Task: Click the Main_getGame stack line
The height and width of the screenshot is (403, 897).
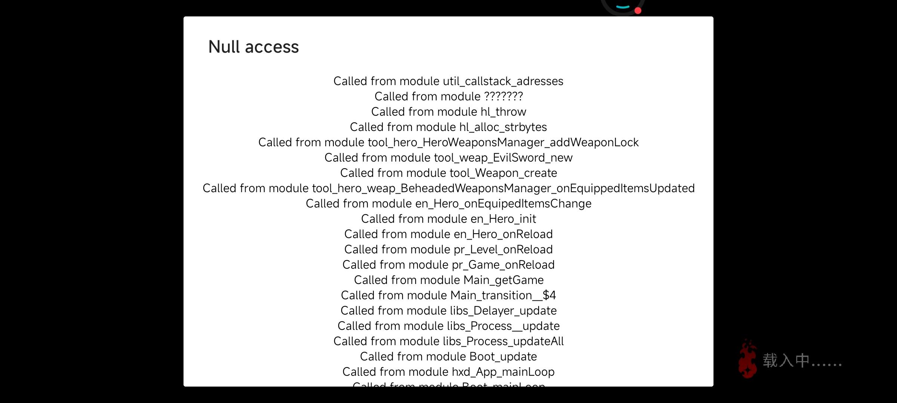Action: click(449, 280)
